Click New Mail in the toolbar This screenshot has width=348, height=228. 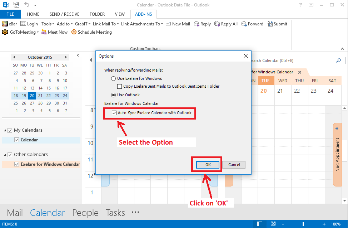click(178, 24)
